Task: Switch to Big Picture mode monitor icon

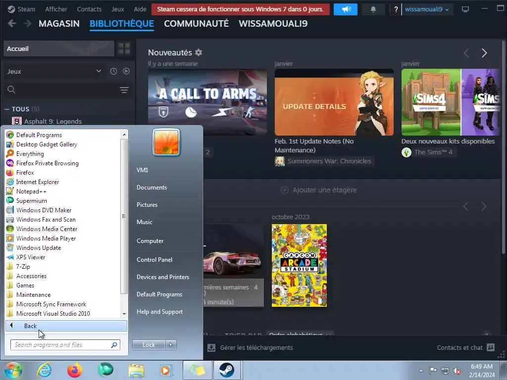Action: tap(465, 9)
